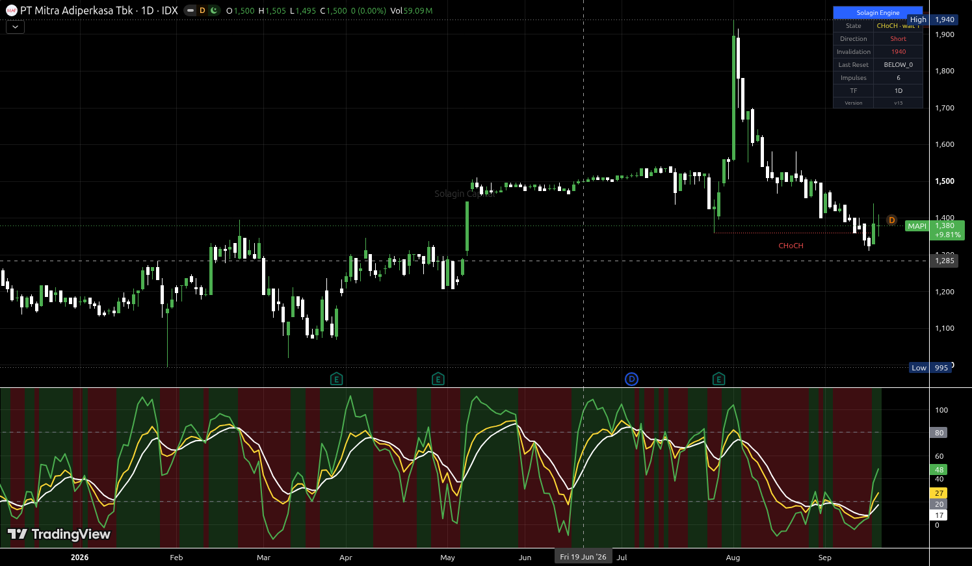Viewport: 972px width, 566px height.
Task: Click the Fri 19 Jun '26 date label
Action: click(583, 557)
